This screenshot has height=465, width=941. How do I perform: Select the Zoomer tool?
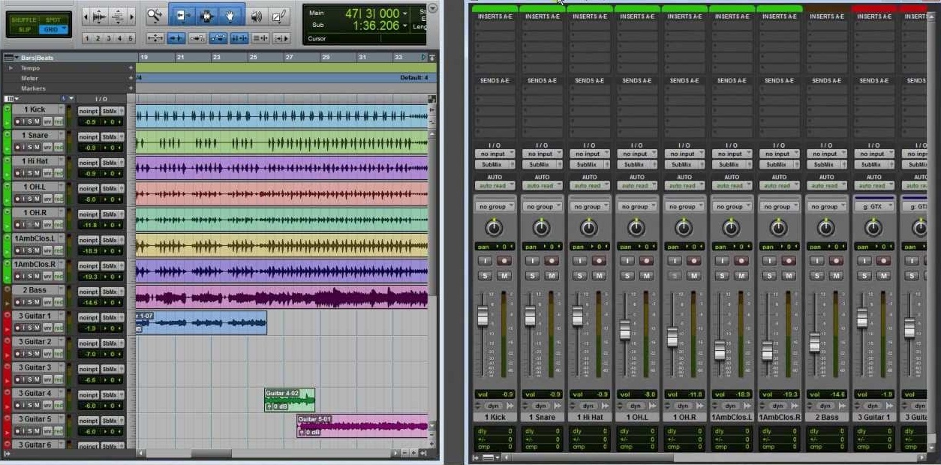pos(155,15)
